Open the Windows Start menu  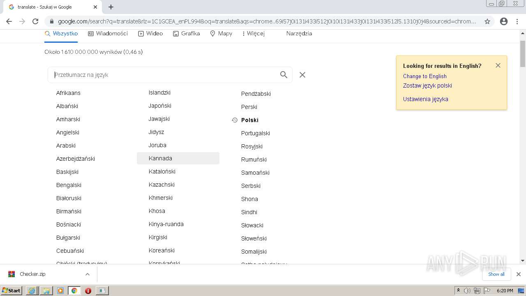[12, 291]
